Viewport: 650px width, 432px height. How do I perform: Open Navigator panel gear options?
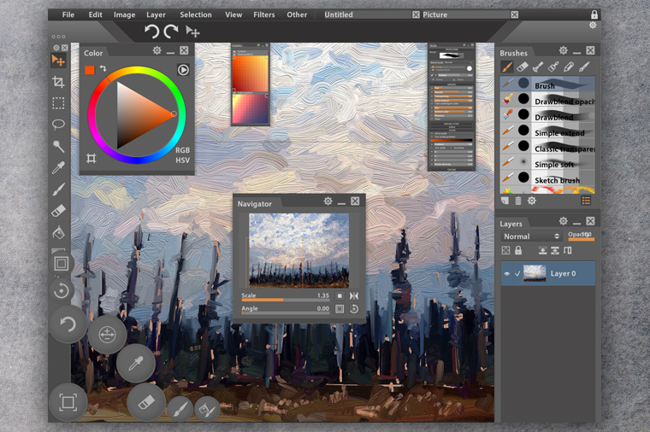(x=328, y=201)
